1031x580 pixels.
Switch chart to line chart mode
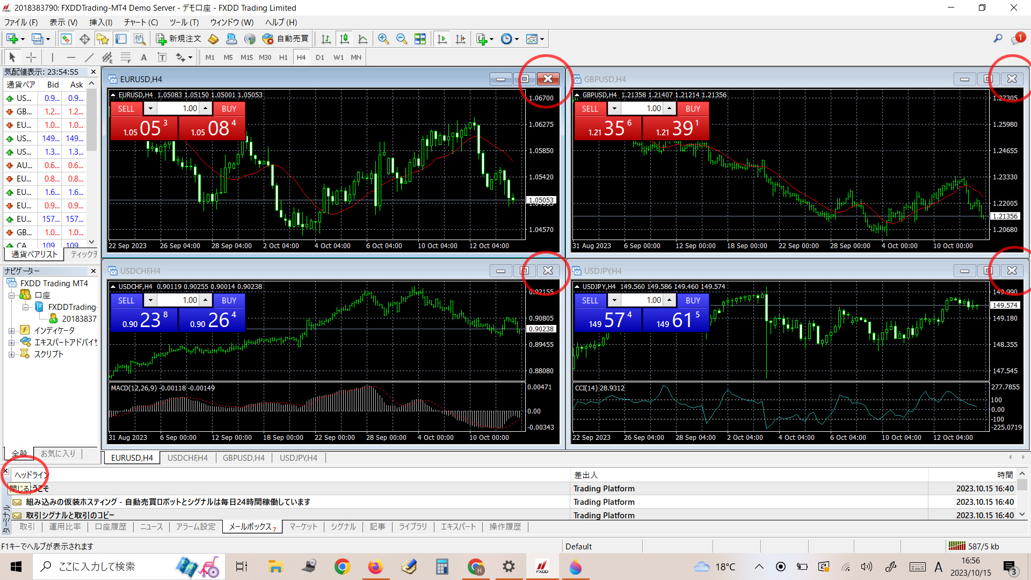[x=363, y=39]
